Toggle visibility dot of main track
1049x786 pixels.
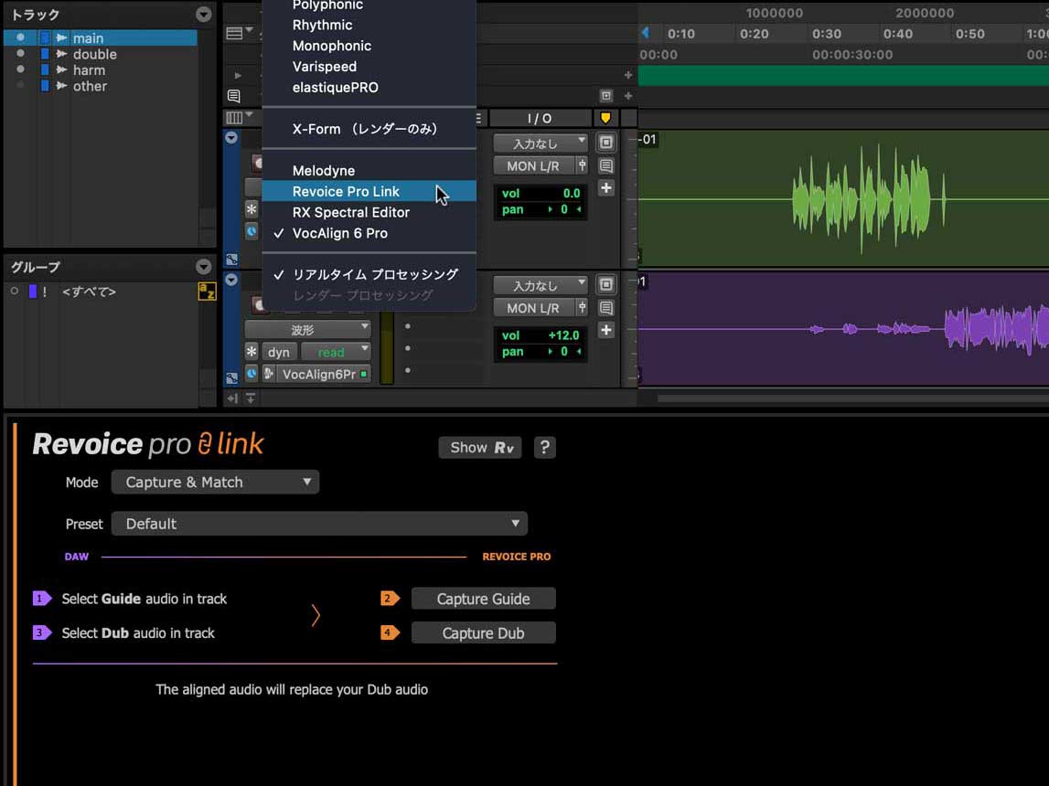click(21, 37)
